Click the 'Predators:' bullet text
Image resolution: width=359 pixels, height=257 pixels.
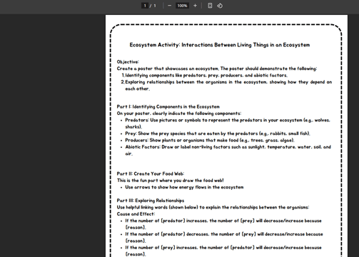[228, 124]
